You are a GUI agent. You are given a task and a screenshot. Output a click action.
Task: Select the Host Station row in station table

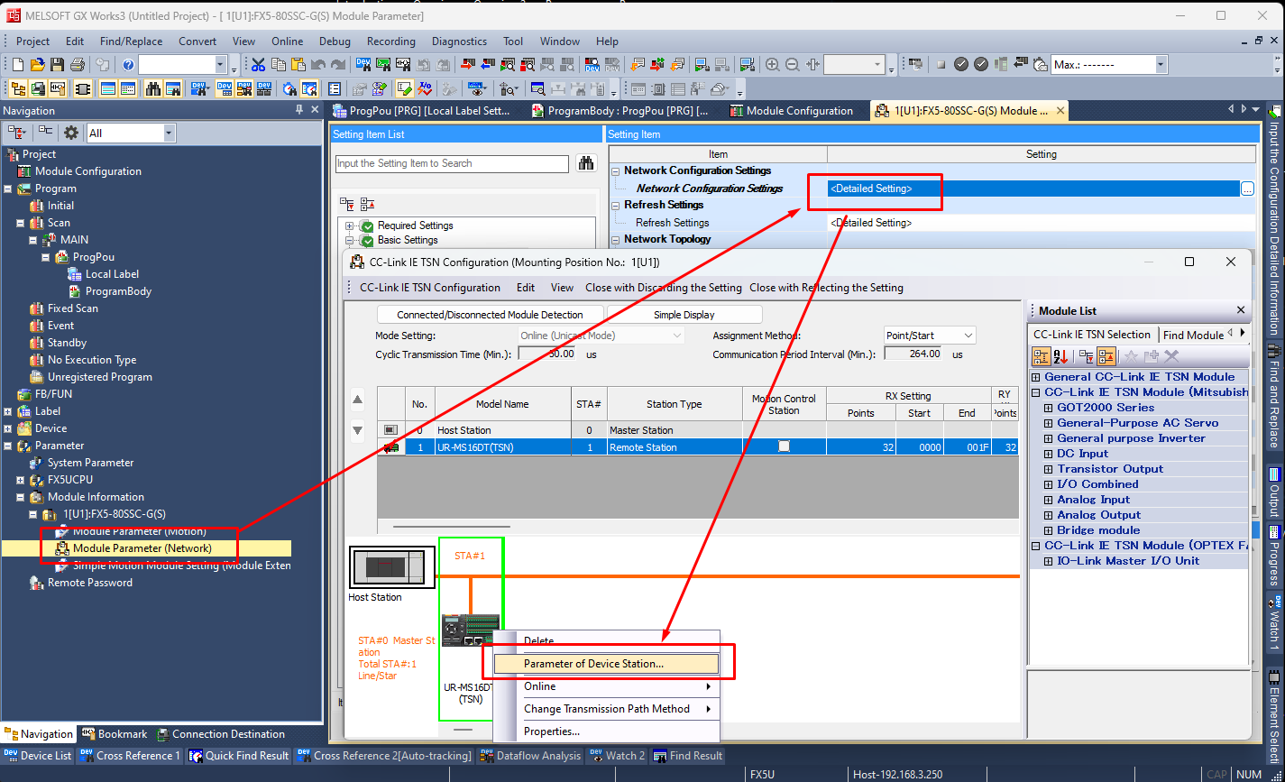[x=698, y=430]
